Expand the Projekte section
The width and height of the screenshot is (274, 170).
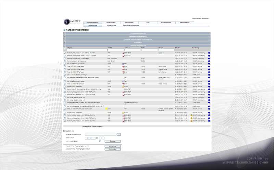click(64, 42)
